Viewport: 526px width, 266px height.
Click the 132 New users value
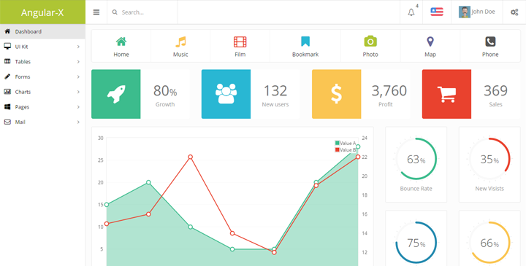tap(275, 90)
